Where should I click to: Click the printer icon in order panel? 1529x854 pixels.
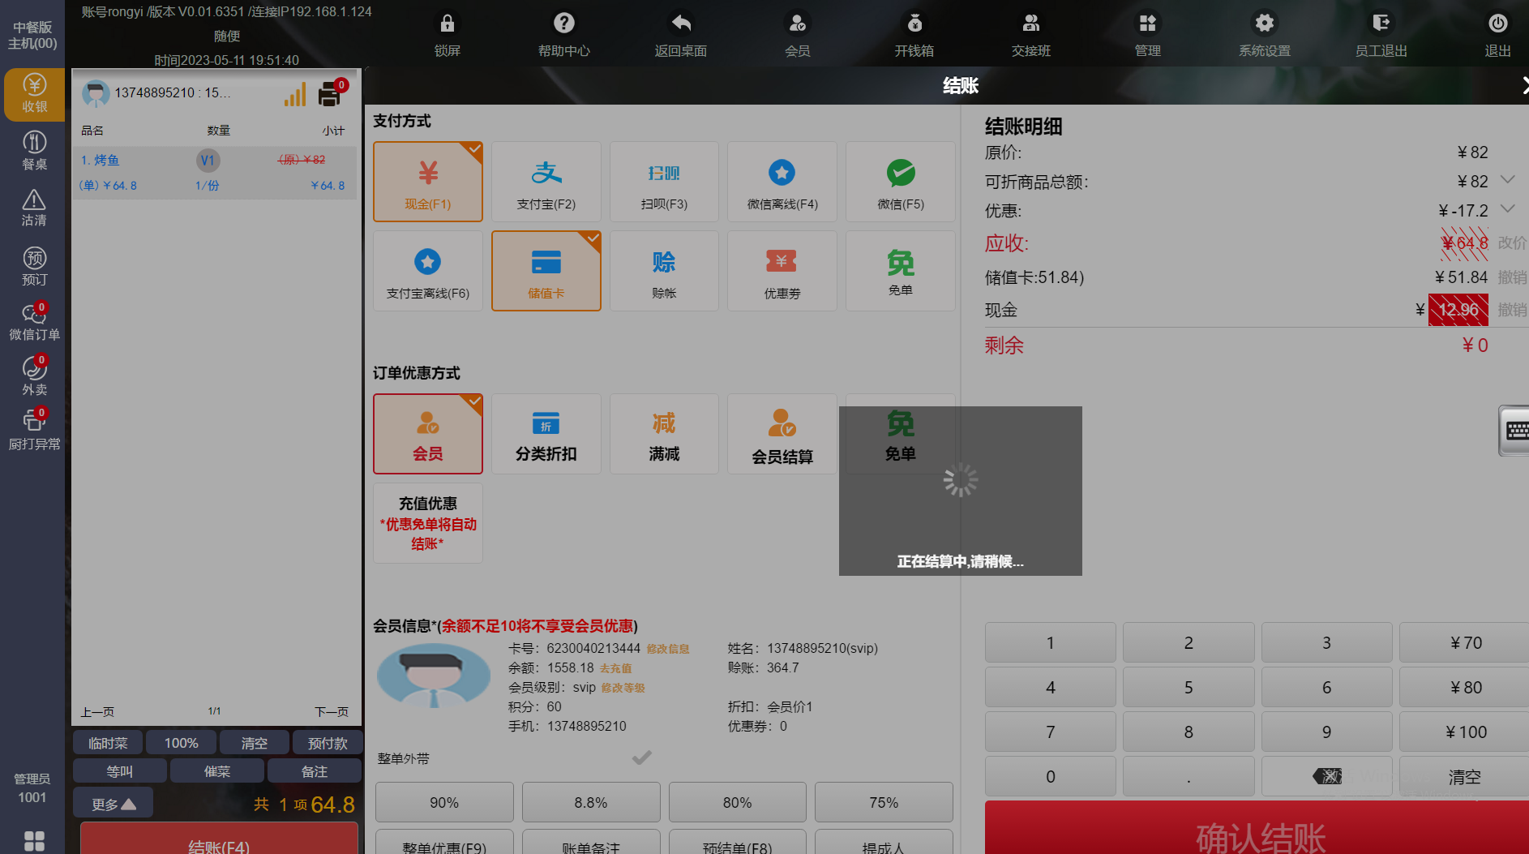pyautogui.click(x=330, y=95)
